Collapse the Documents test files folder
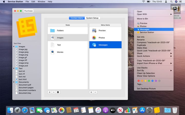Viewport: 185px width, 115px height. click(14, 82)
